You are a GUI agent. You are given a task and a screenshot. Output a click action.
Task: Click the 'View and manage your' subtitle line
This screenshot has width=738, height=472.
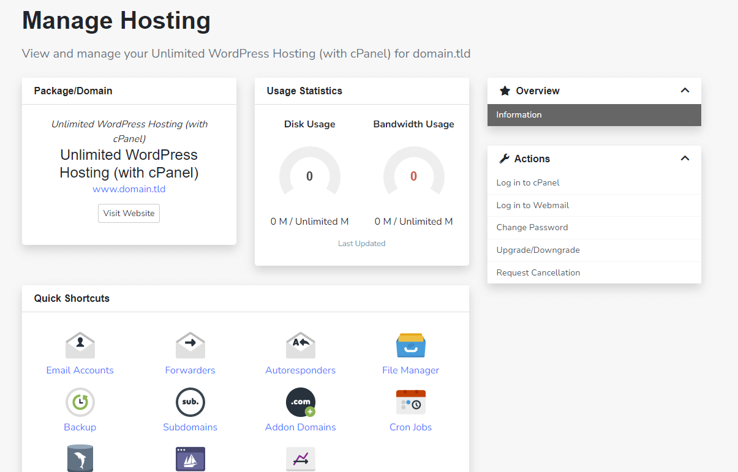(246, 53)
